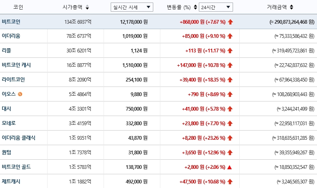
Task: Select market cap 8조 2090억
Action: click(x=80, y=80)
